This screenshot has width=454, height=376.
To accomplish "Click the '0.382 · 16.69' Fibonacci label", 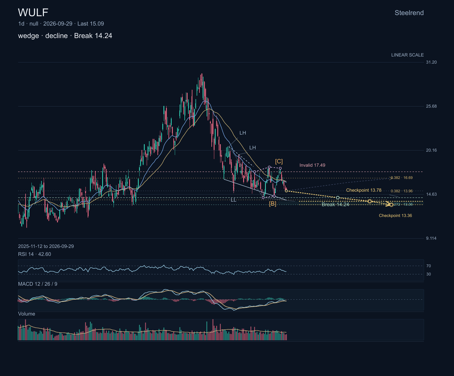I will (x=402, y=177).
